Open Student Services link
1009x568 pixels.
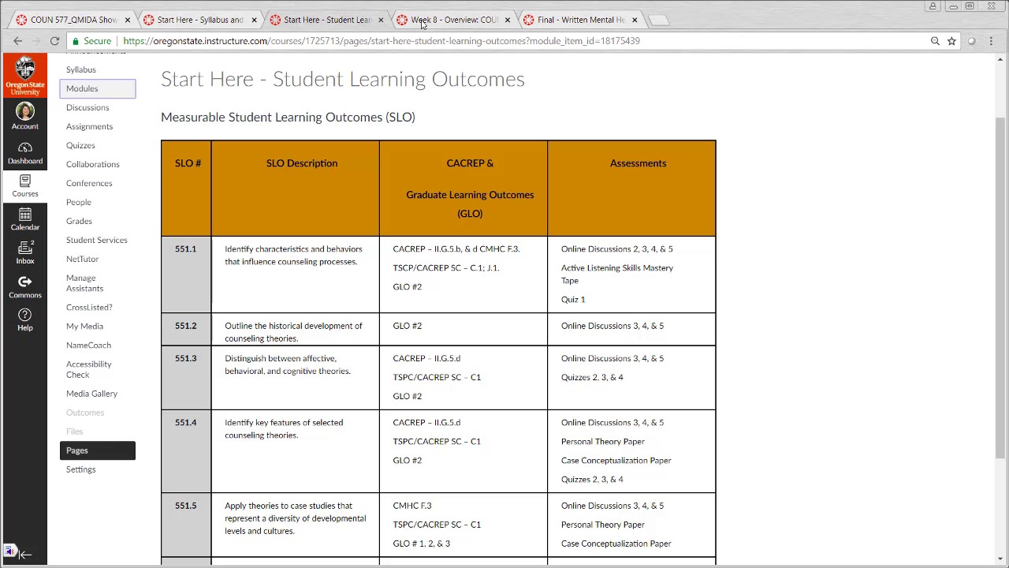[x=97, y=240]
